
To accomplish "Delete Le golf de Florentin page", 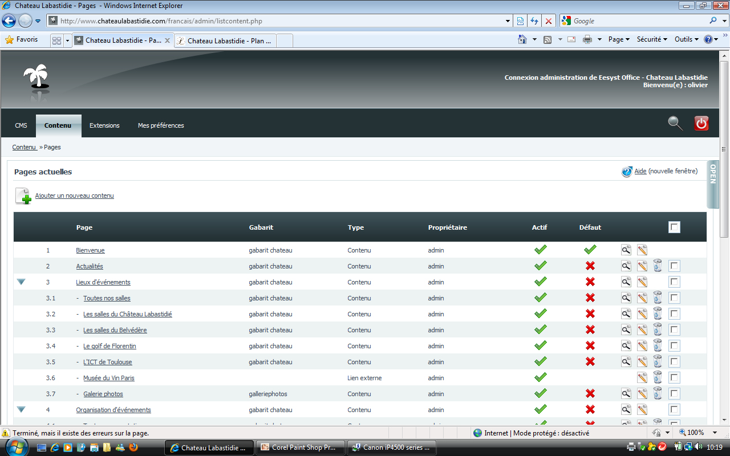I will [658, 345].
